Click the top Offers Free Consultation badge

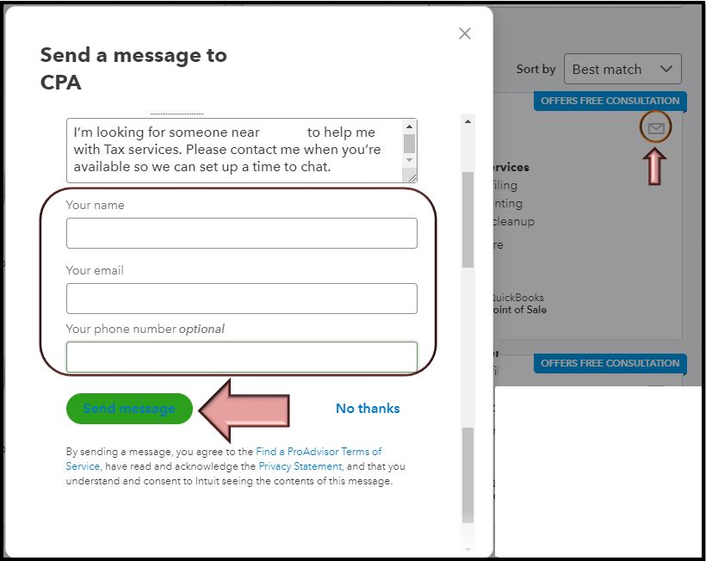coord(610,101)
